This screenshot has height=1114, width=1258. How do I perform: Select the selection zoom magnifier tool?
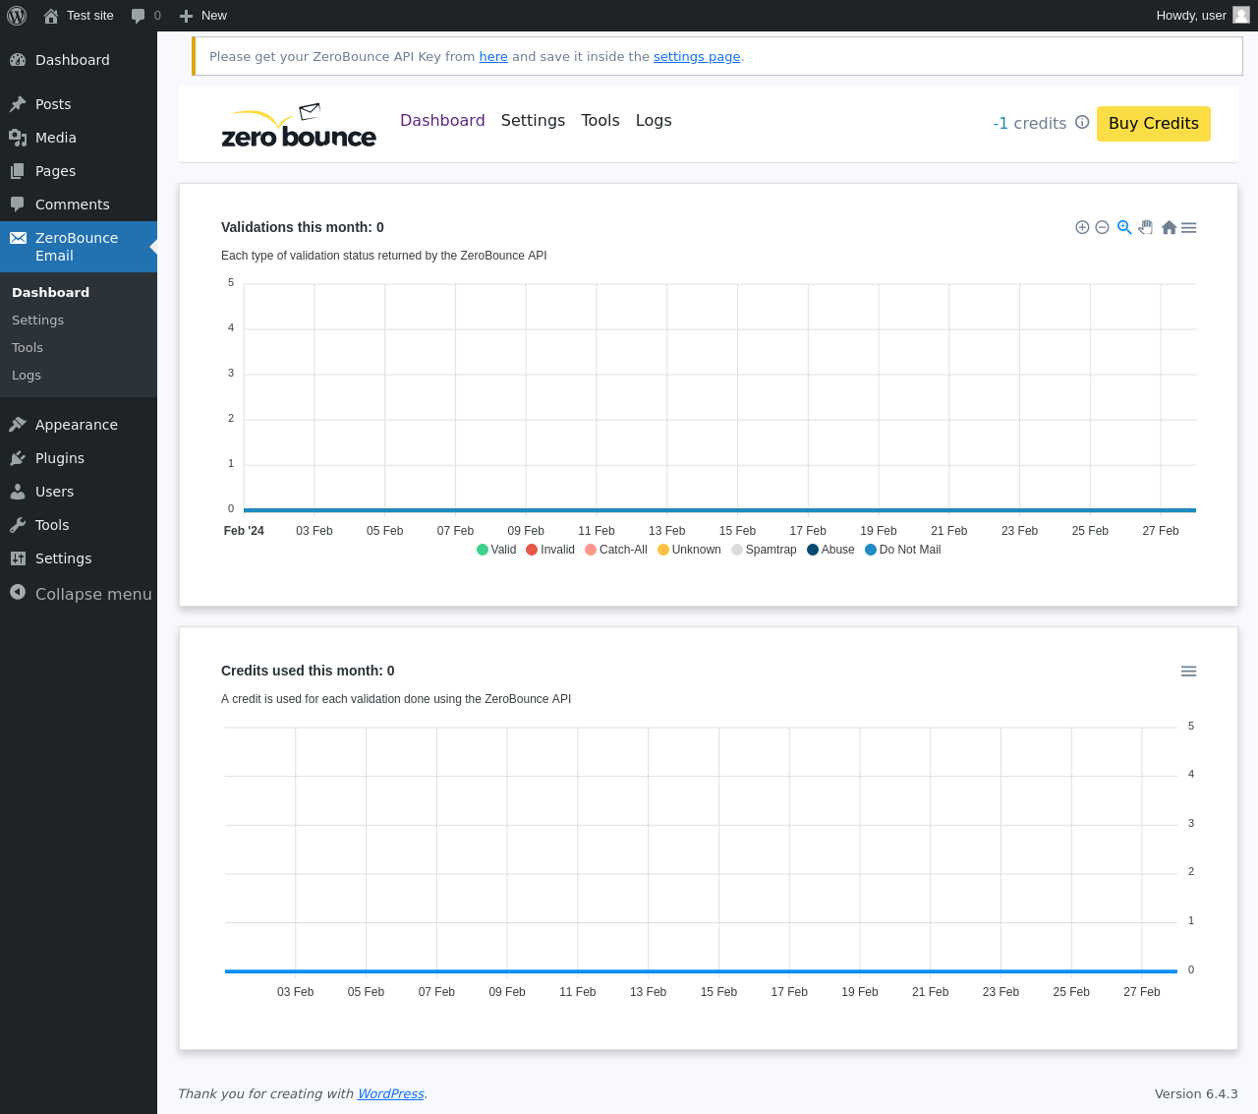point(1124,227)
